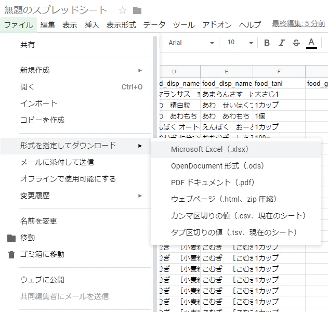Viewport: 328px width, 312px height.
Task: Click the trash icon for ゴミ箱に移動
Action: (x=11, y=255)
